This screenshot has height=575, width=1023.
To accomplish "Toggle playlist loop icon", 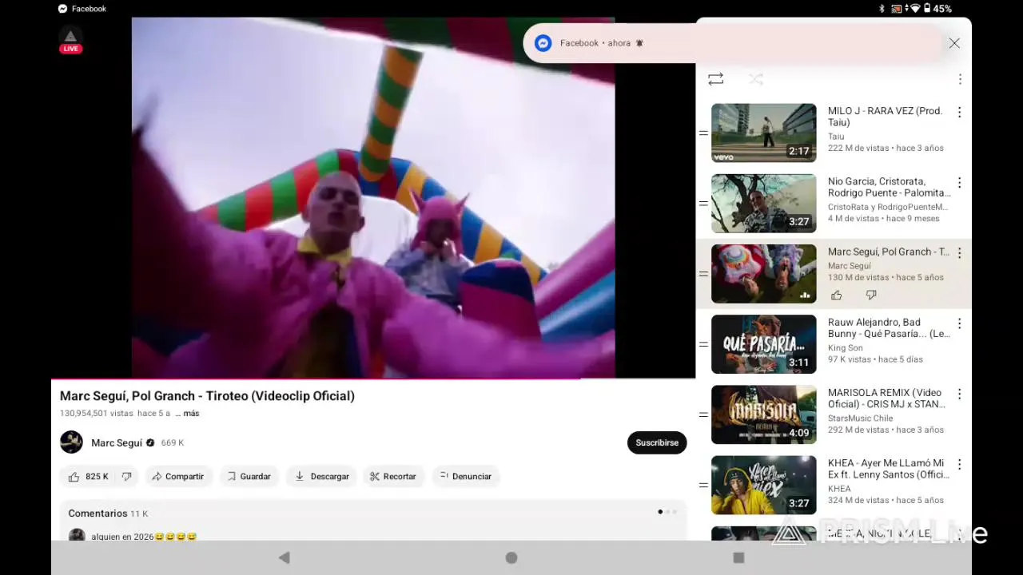I will [x=715, y=79].
